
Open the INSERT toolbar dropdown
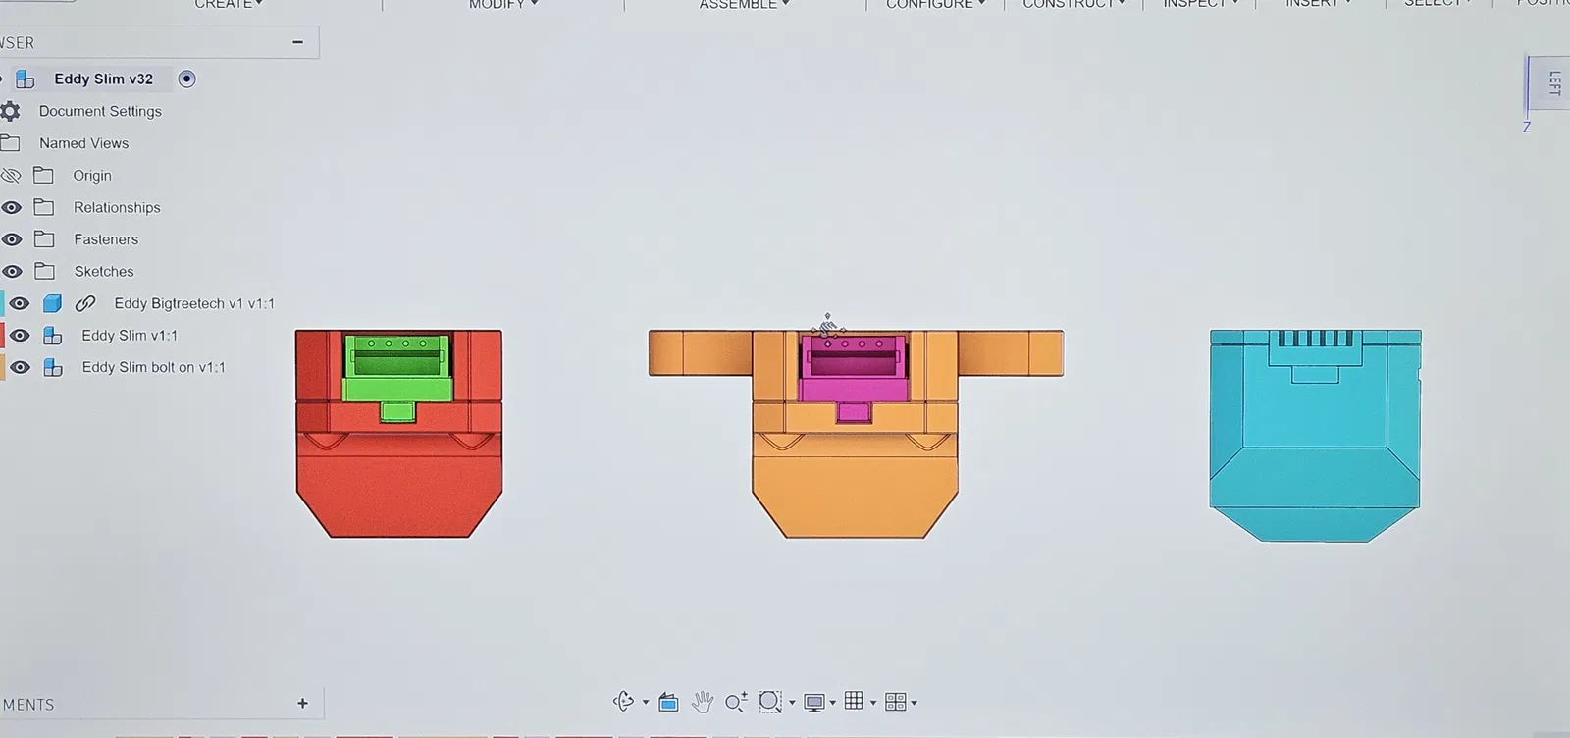pos(1318,4)
